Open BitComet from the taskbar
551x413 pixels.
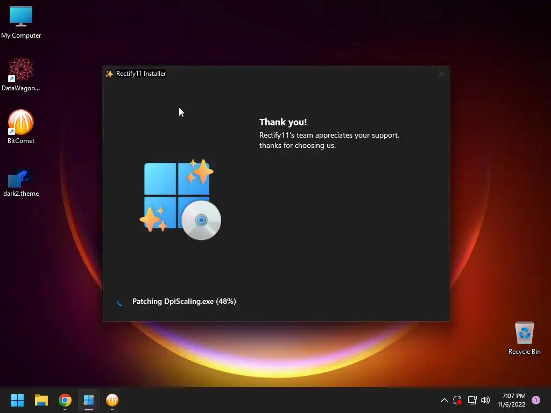coord(112,400)
